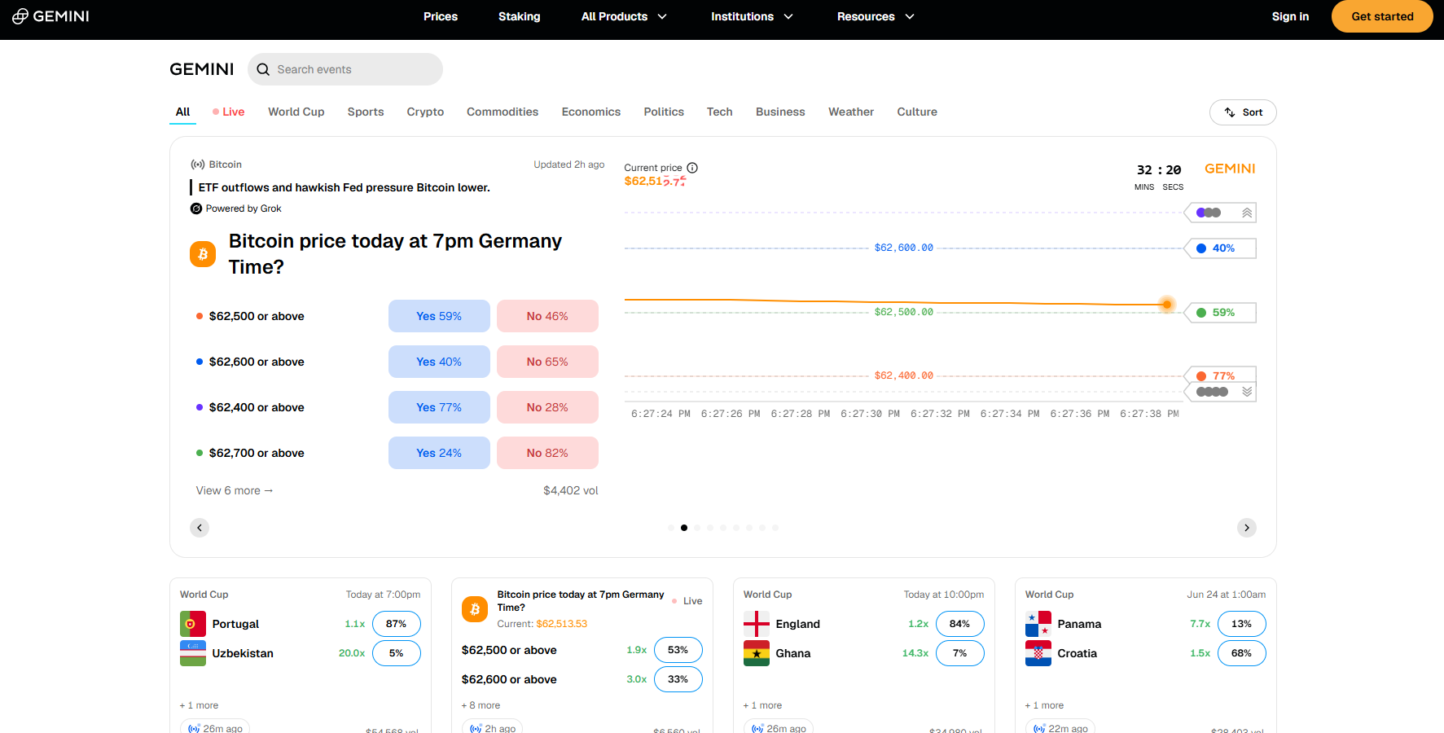Click 53% pill for $62,500 in lower card

click(678, 650)
